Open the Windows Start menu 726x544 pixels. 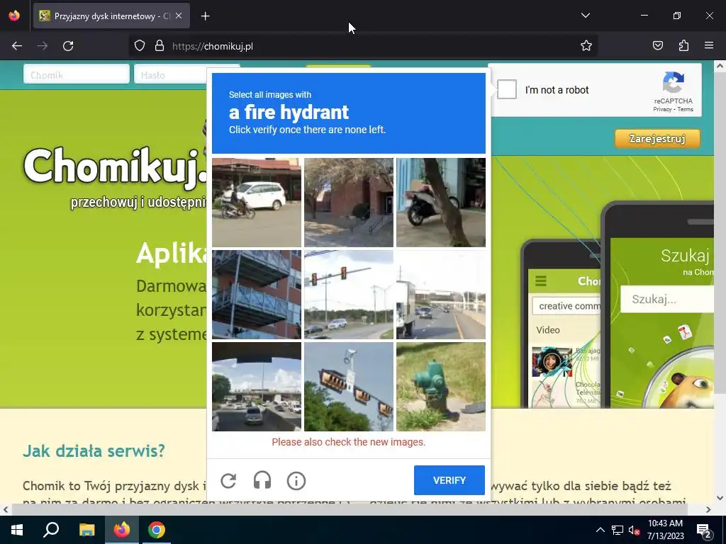(x=17, y=530)
